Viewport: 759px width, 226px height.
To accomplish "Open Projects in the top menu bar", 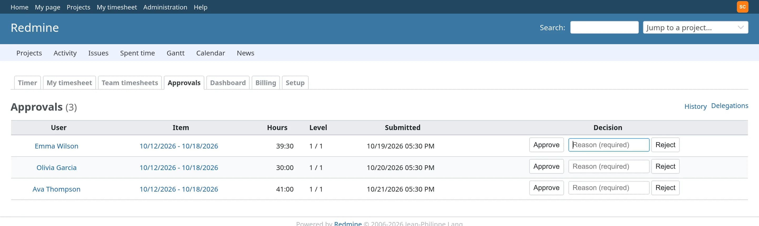I will (78, 7).
